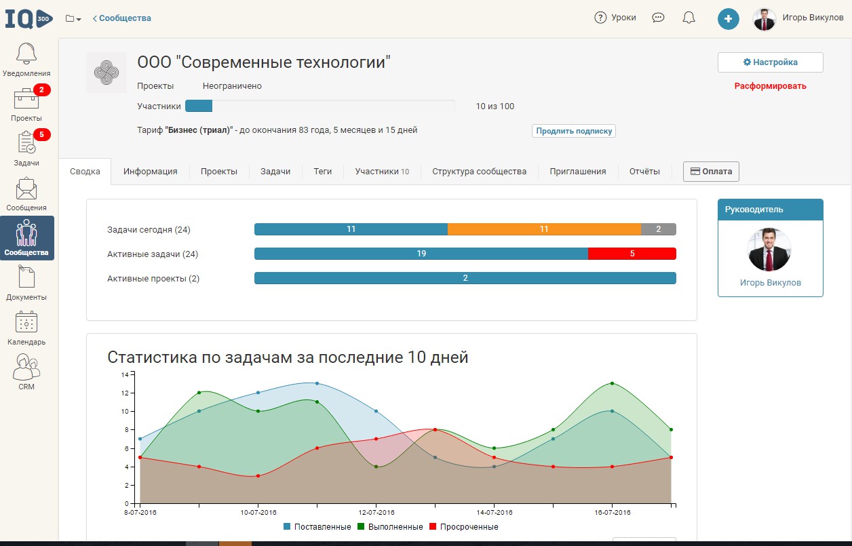Click chart title Статистика по задачам
The image size is (852, 546).
[x=288, y=357]
